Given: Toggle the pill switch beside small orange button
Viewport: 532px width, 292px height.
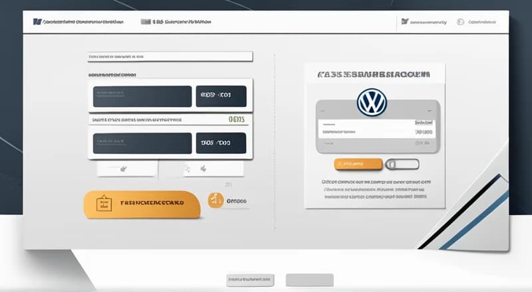Looking at the screenshot, I should (x=402, y=165).
